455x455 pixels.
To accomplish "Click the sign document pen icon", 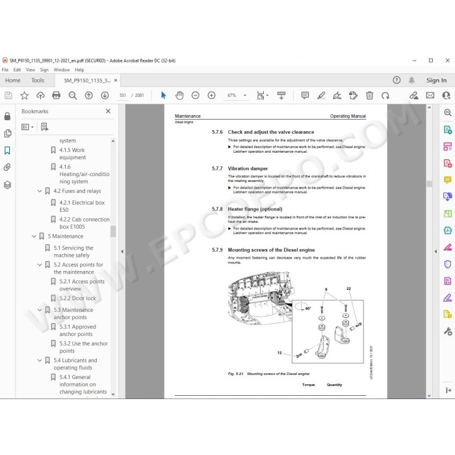I will click(337, 95).
